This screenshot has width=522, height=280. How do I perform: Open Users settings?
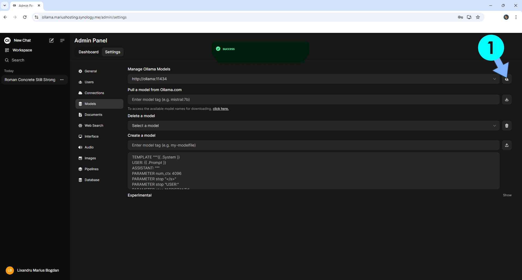click(x=99, y=82)
